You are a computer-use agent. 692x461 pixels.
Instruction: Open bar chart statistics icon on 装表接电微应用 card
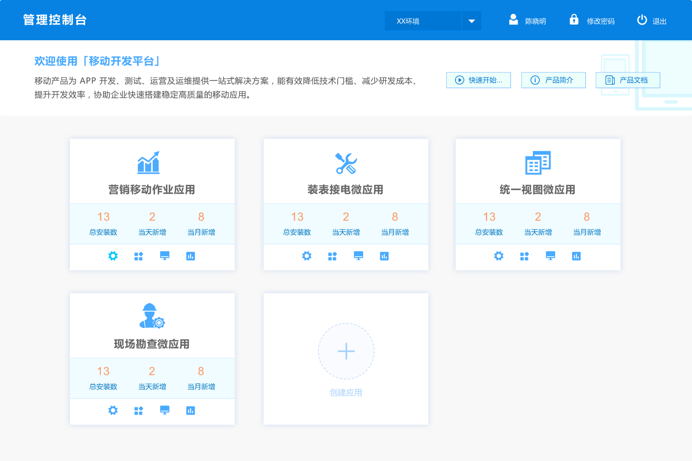pos(384,256)
